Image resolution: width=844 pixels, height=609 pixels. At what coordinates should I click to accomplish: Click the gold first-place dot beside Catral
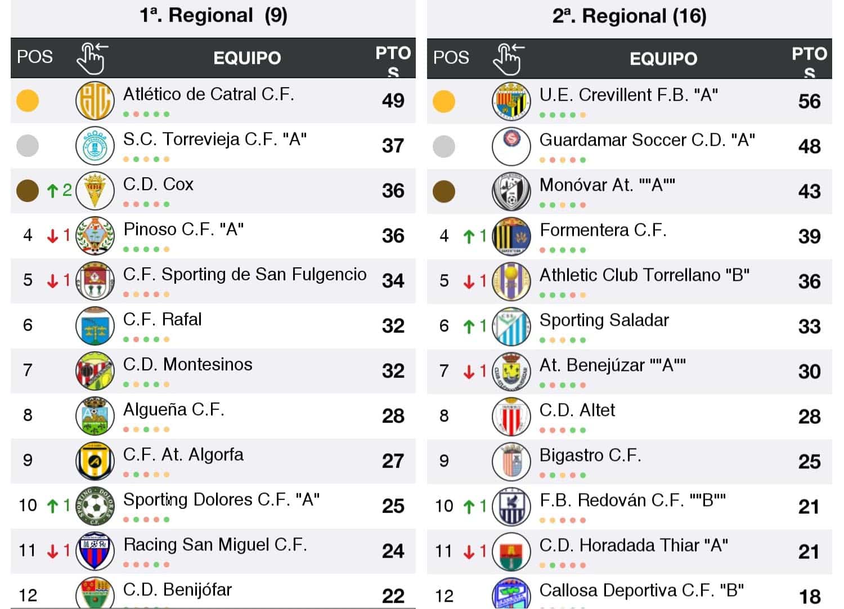28,101
